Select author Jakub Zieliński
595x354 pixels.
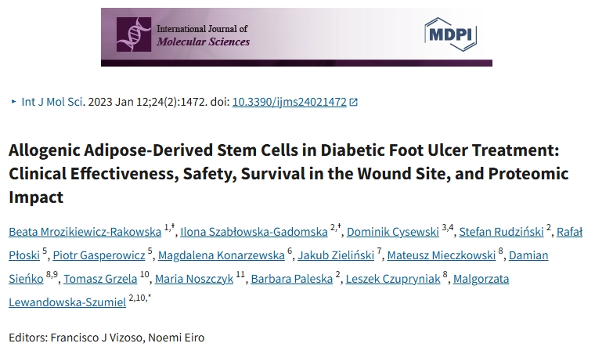coord(334,255)
